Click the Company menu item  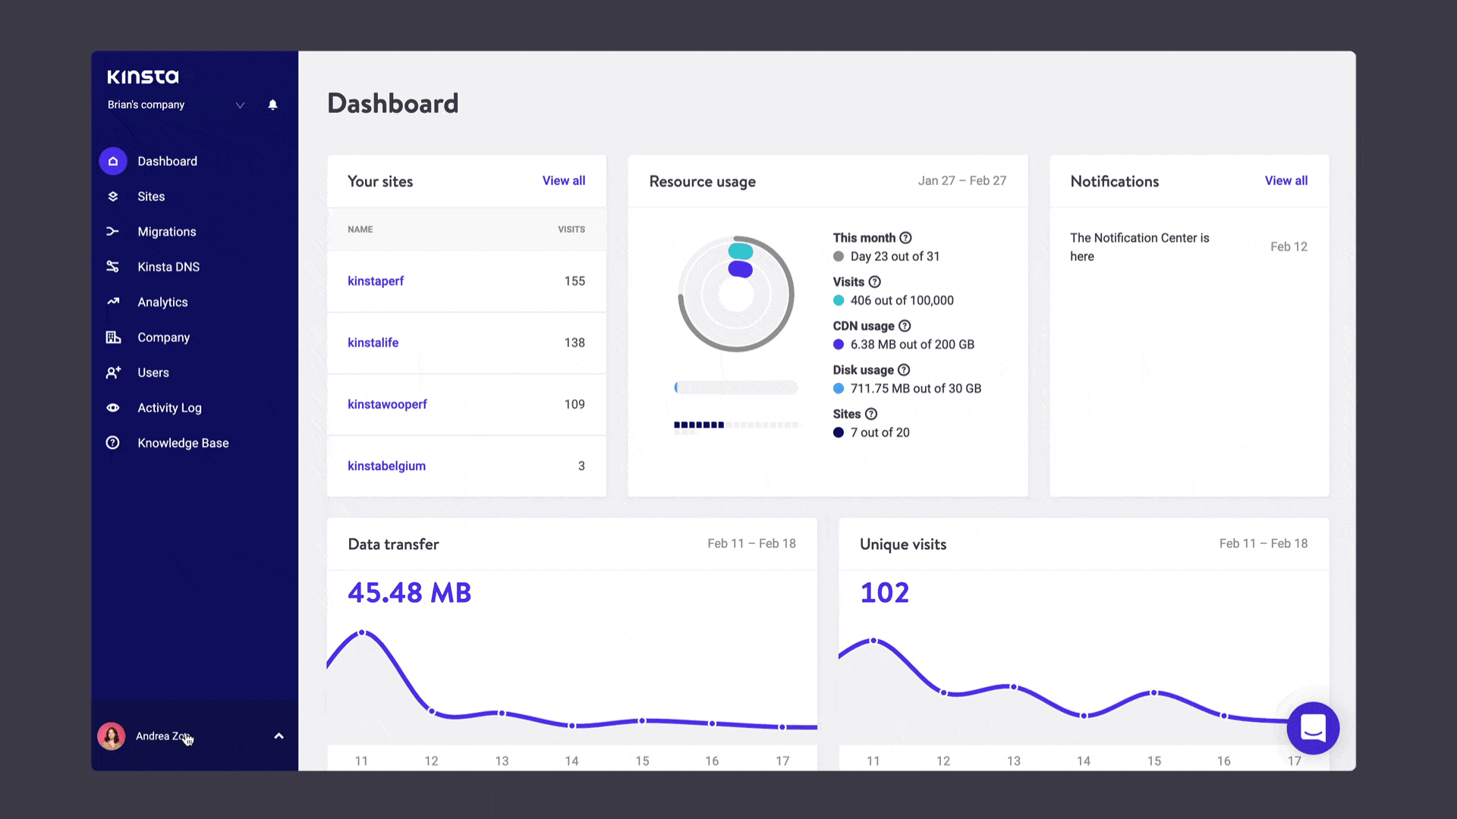coord(164,337)
